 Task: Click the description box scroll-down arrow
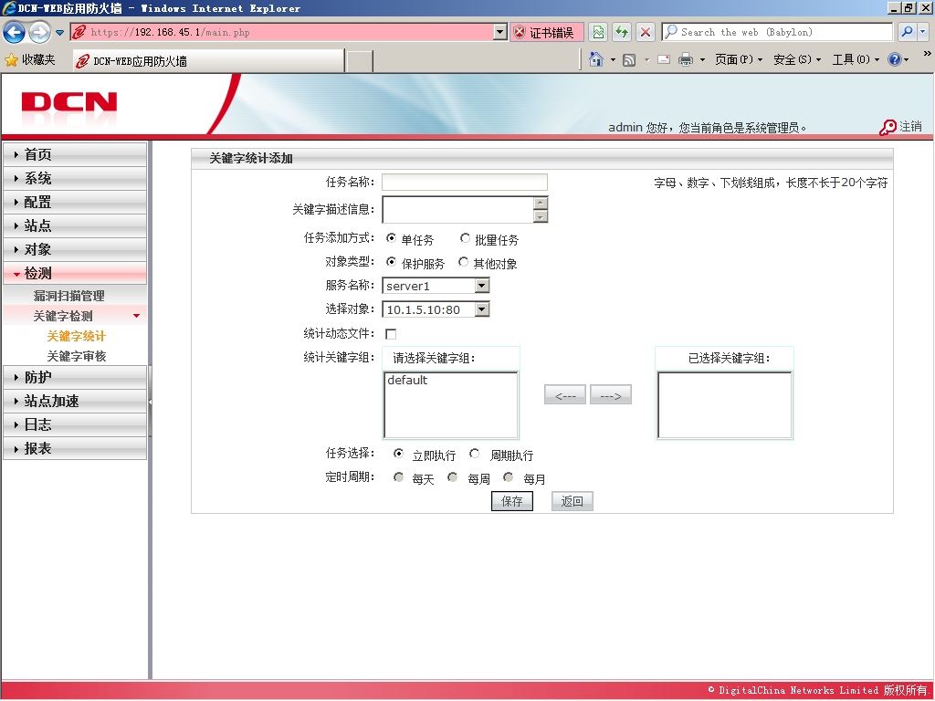pos(541,216)
